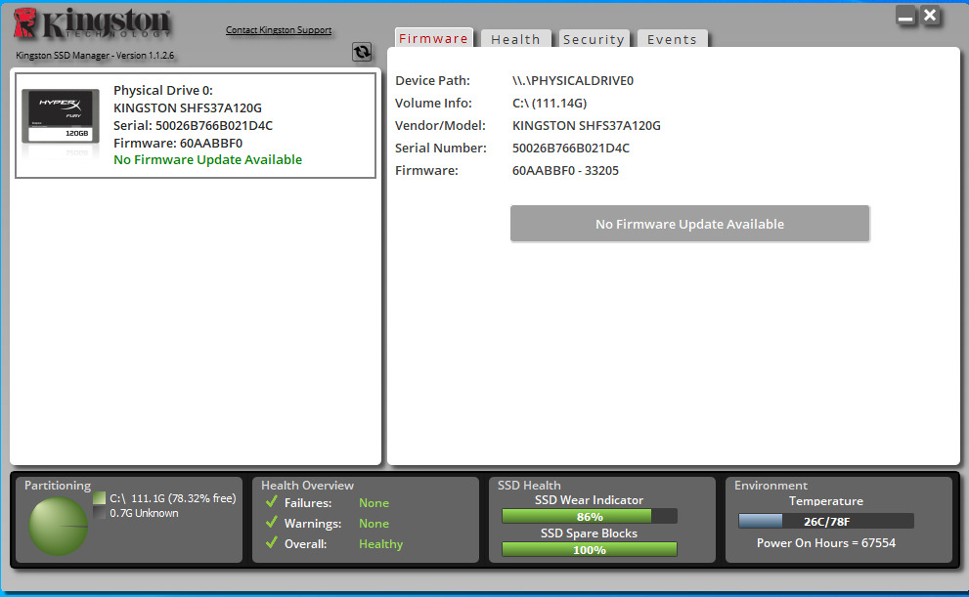This screenshot has height=597, width=969.
Task: Click the Health Overview panel heading
Action: (307, 486)
